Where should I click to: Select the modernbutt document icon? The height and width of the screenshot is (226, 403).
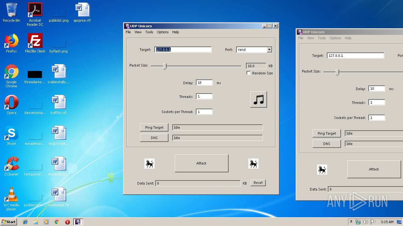click(x=59, y=167)
